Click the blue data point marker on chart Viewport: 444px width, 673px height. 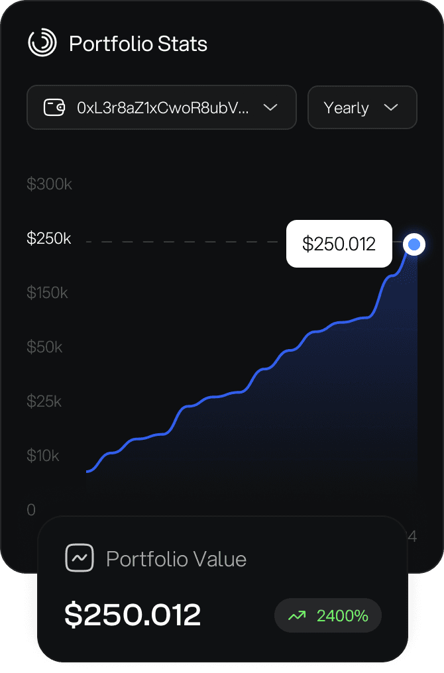point(414,245)
